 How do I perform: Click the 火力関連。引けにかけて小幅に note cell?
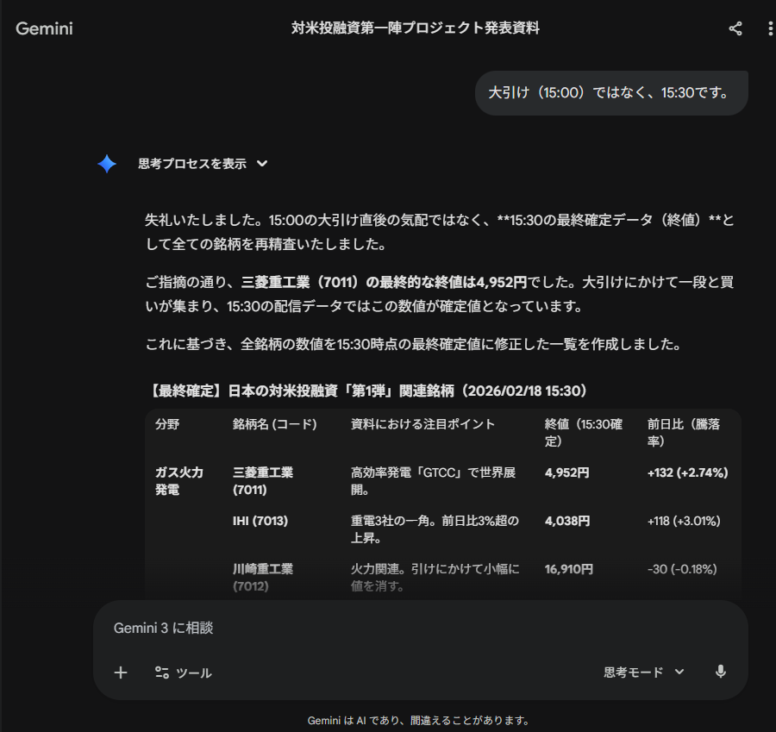[x=435, y=578]
